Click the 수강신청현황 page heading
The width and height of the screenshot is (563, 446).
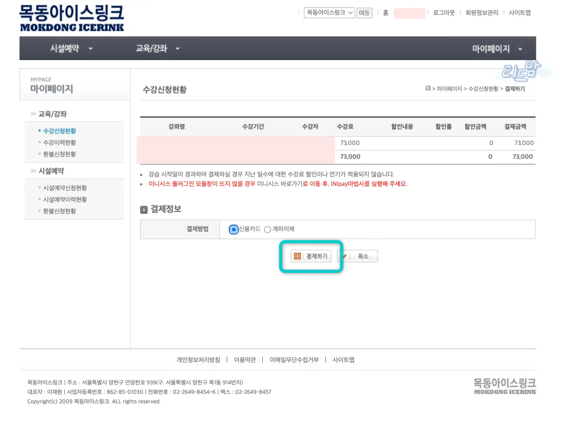165,89
